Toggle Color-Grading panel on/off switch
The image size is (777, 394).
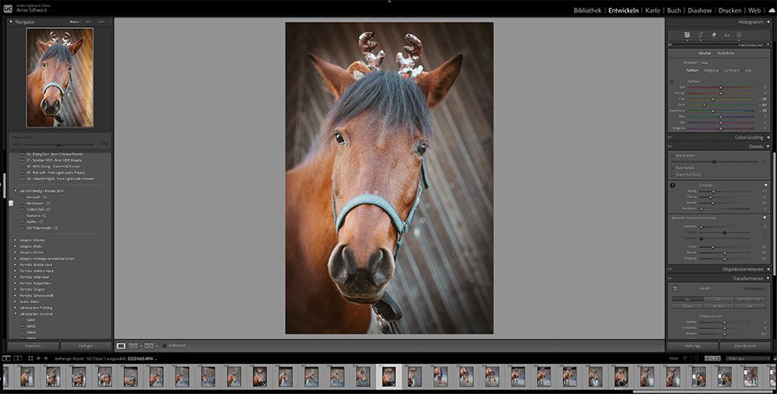(670, 138)
